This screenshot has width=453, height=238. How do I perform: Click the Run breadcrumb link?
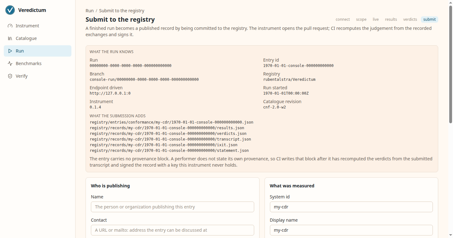tap(90, 11)
